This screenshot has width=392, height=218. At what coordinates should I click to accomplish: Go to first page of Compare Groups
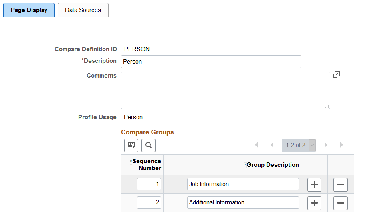(256, 145)
